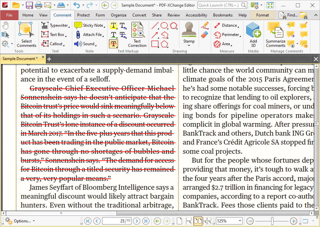Click the horizontal scrollbar thumb
The image size is (320, 227).
click(61, 213)
